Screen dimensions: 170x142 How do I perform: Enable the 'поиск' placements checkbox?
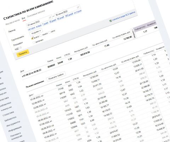point(41,35)
